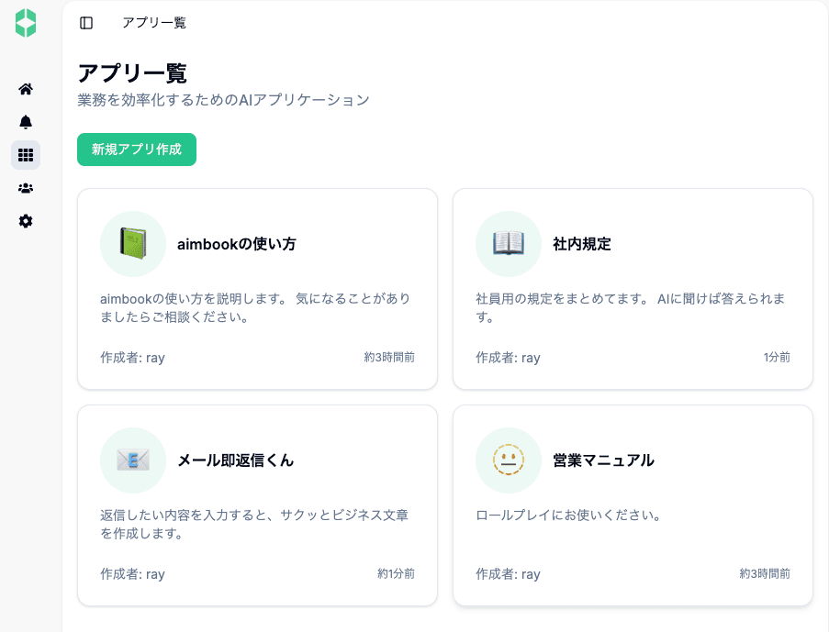Go to Home via sidebar house icon
829x632 pixels.
[26, 89]
